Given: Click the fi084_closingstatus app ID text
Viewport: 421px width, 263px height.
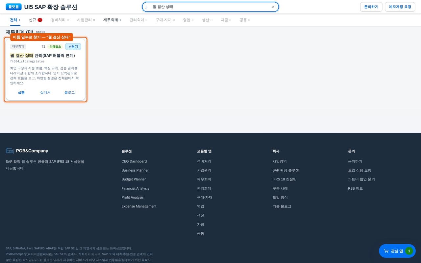Looking at the screenshot, I should click(x=27, y=61).
